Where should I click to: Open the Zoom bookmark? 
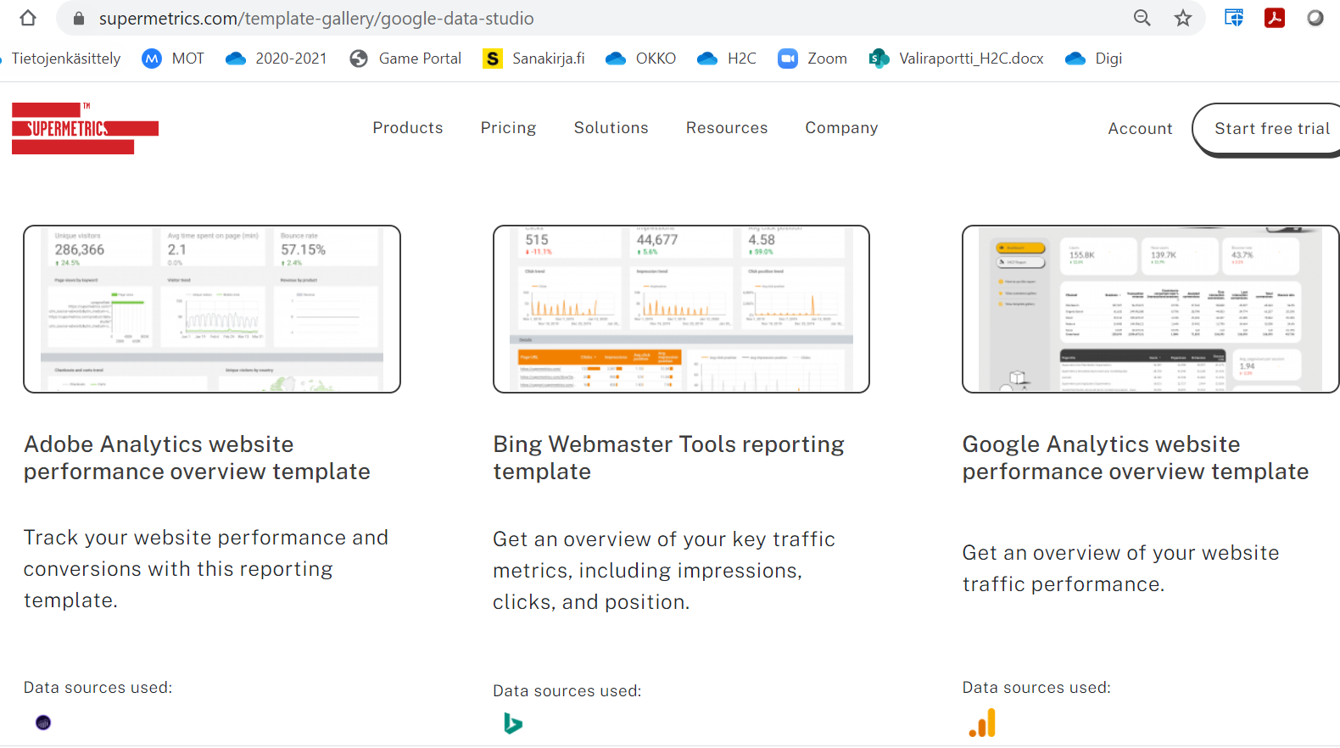pos(812,59)
